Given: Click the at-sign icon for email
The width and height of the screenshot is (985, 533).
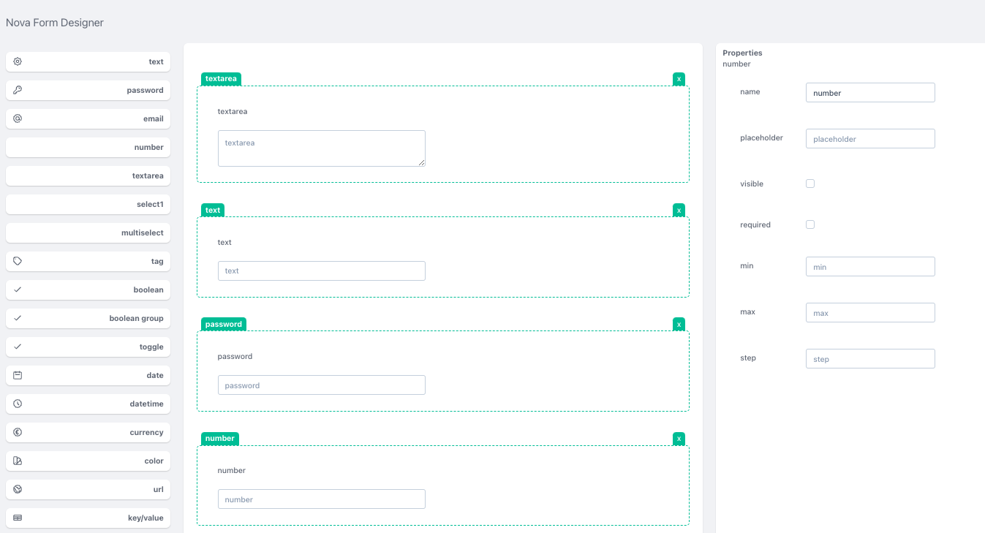Looking at the screenshot, I should point(18,119).
